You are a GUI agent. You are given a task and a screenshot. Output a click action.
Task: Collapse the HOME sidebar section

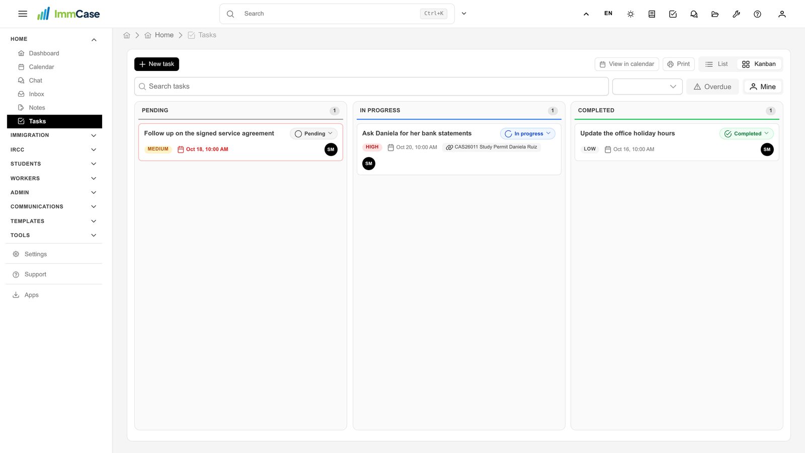54,39
